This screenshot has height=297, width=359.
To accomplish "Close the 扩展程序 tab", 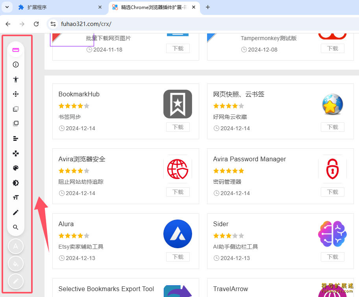I will pos(100,7).
